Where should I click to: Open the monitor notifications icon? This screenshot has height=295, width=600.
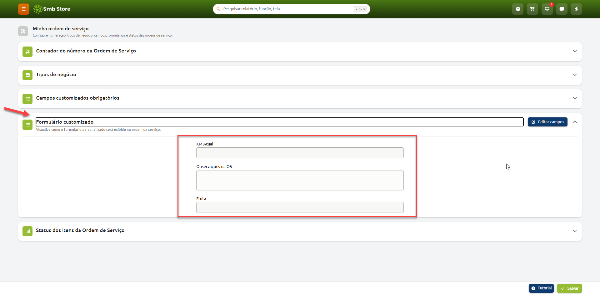pos(547,9)
